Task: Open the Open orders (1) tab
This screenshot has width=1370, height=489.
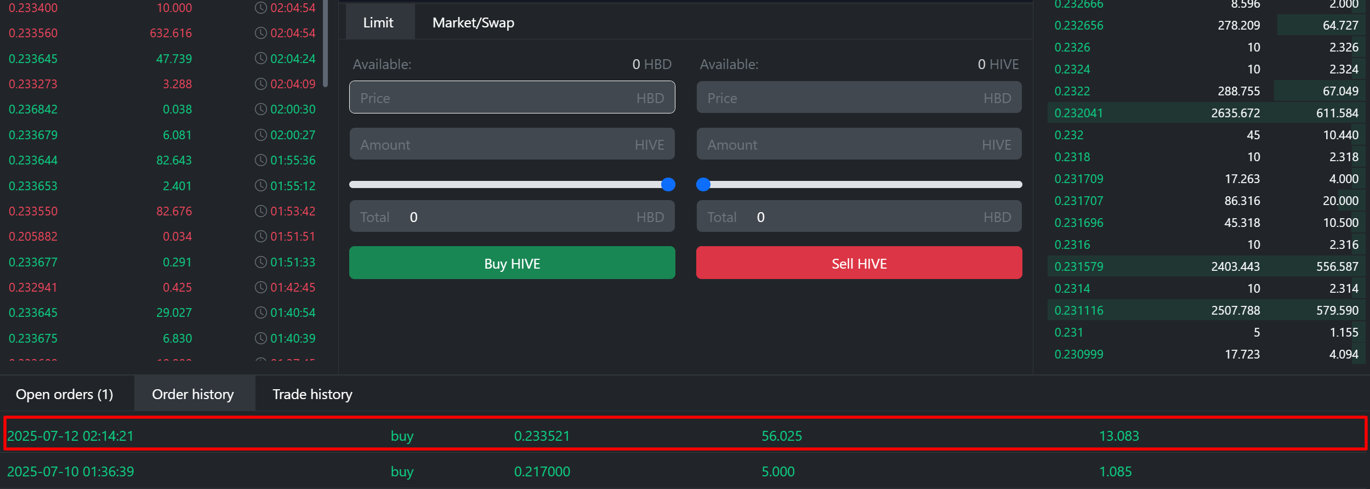Action: click(65, 394)
